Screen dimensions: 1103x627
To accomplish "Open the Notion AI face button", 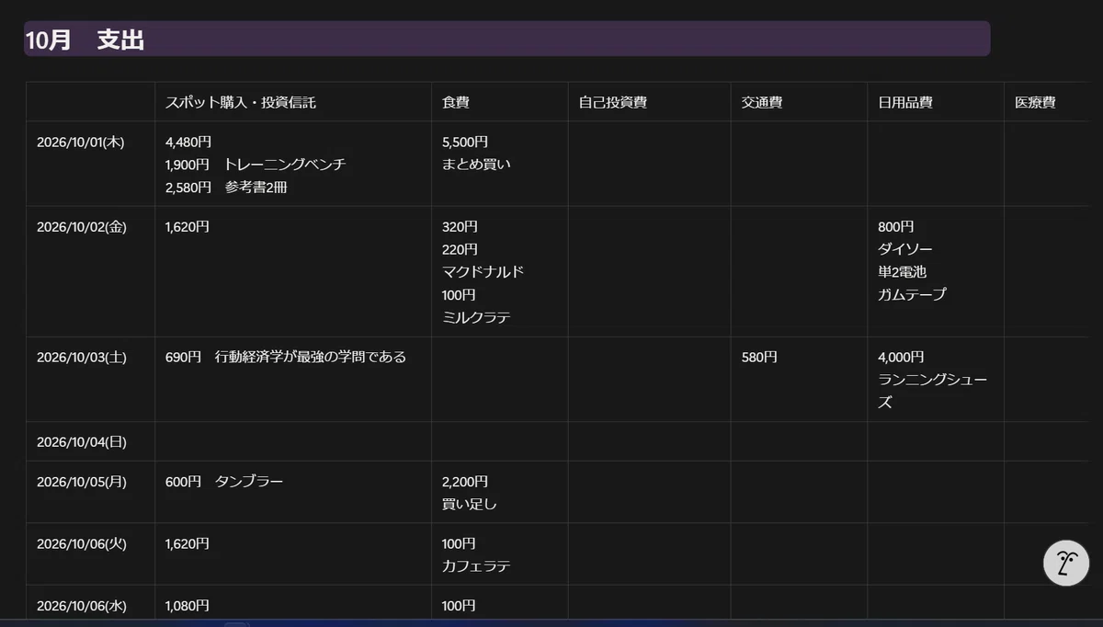I will click(x=1066, y=563).
